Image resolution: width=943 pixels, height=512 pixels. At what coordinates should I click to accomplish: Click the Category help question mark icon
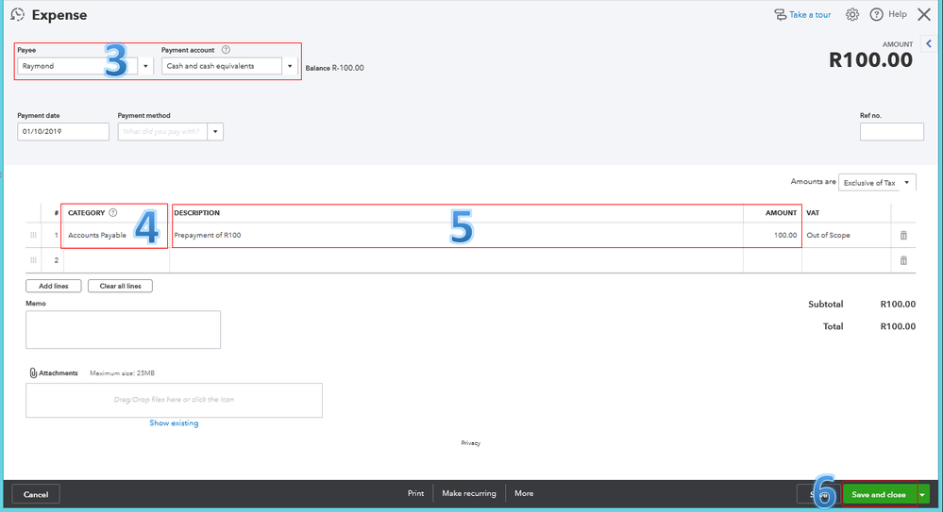click(x=112, y=213)
